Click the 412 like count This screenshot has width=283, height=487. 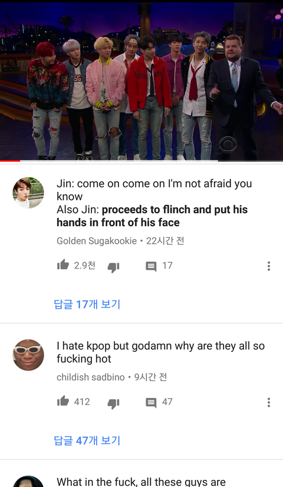click(x=82, y=401)
